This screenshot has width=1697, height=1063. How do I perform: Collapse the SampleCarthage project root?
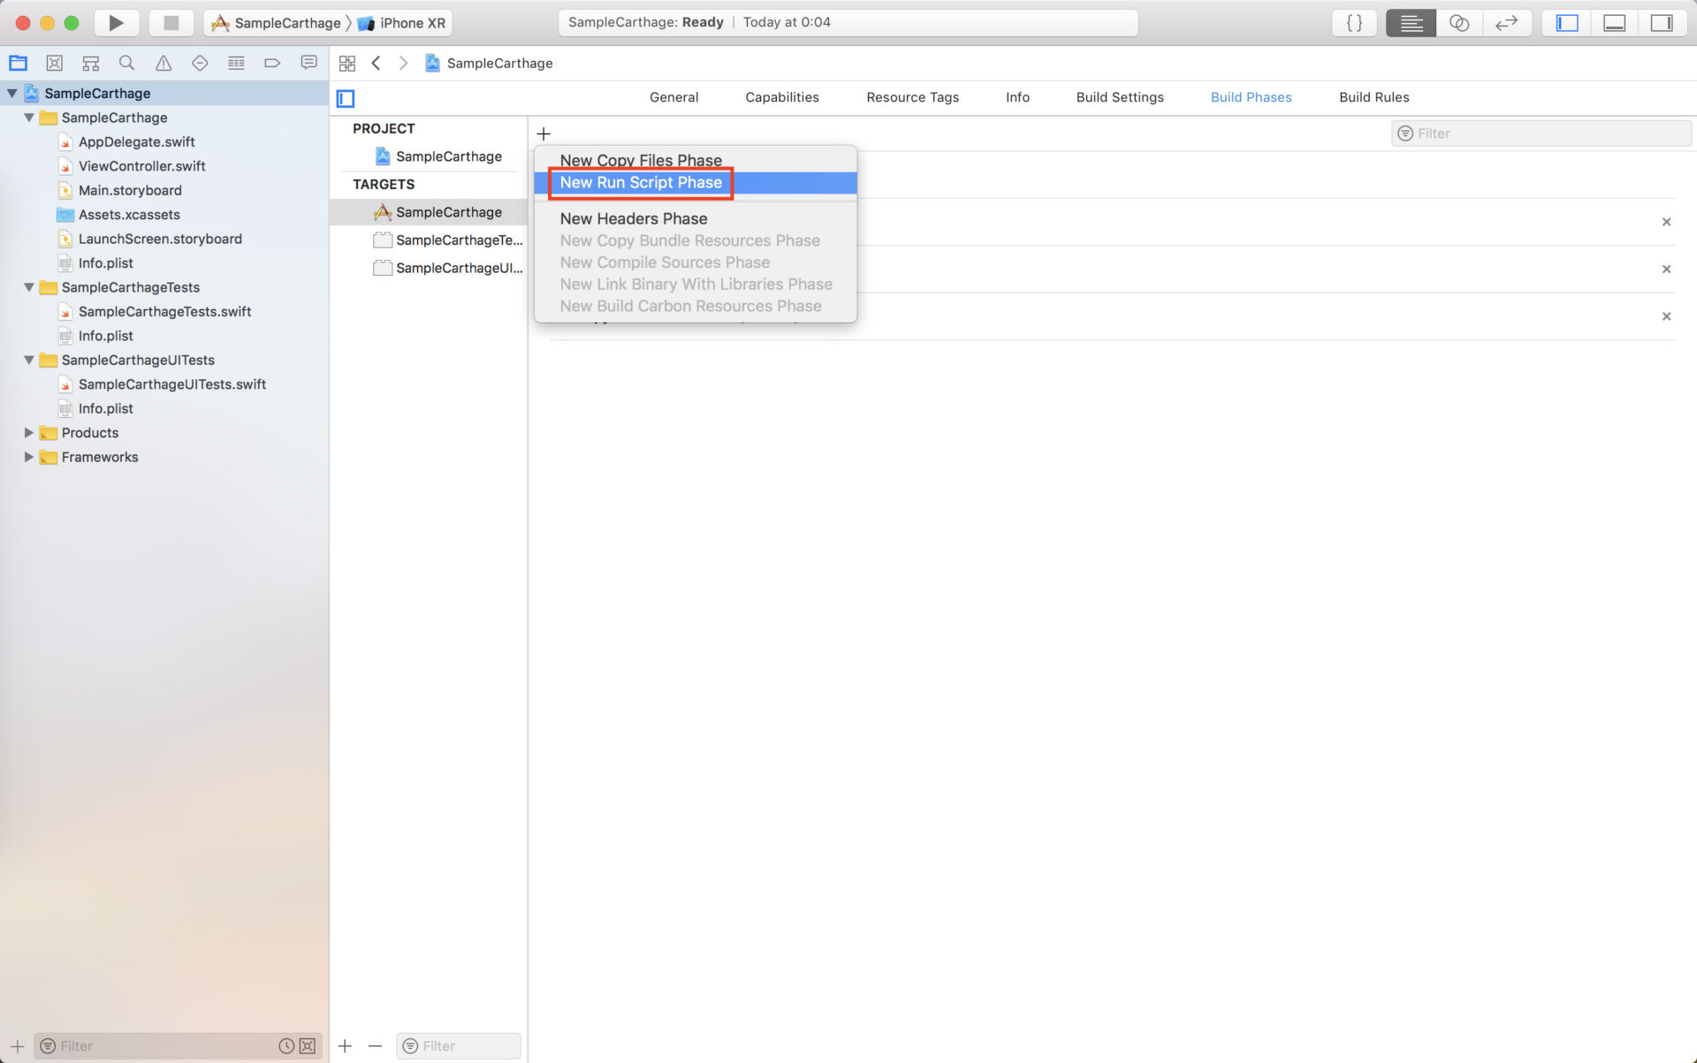[x=12, y=93]
